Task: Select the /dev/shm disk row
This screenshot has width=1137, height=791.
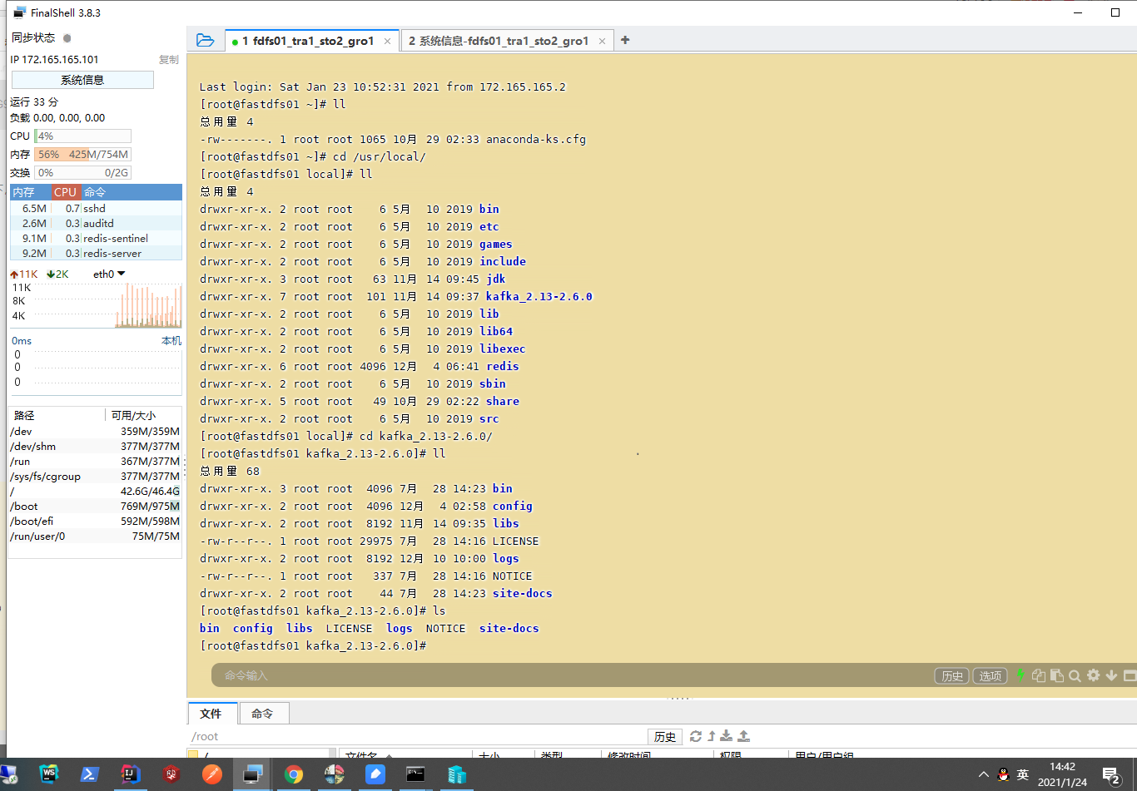Action: [95, 447]
